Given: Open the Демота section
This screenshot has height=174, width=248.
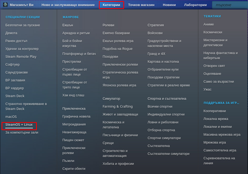Looking at the screenshot, I should (11, 33).
